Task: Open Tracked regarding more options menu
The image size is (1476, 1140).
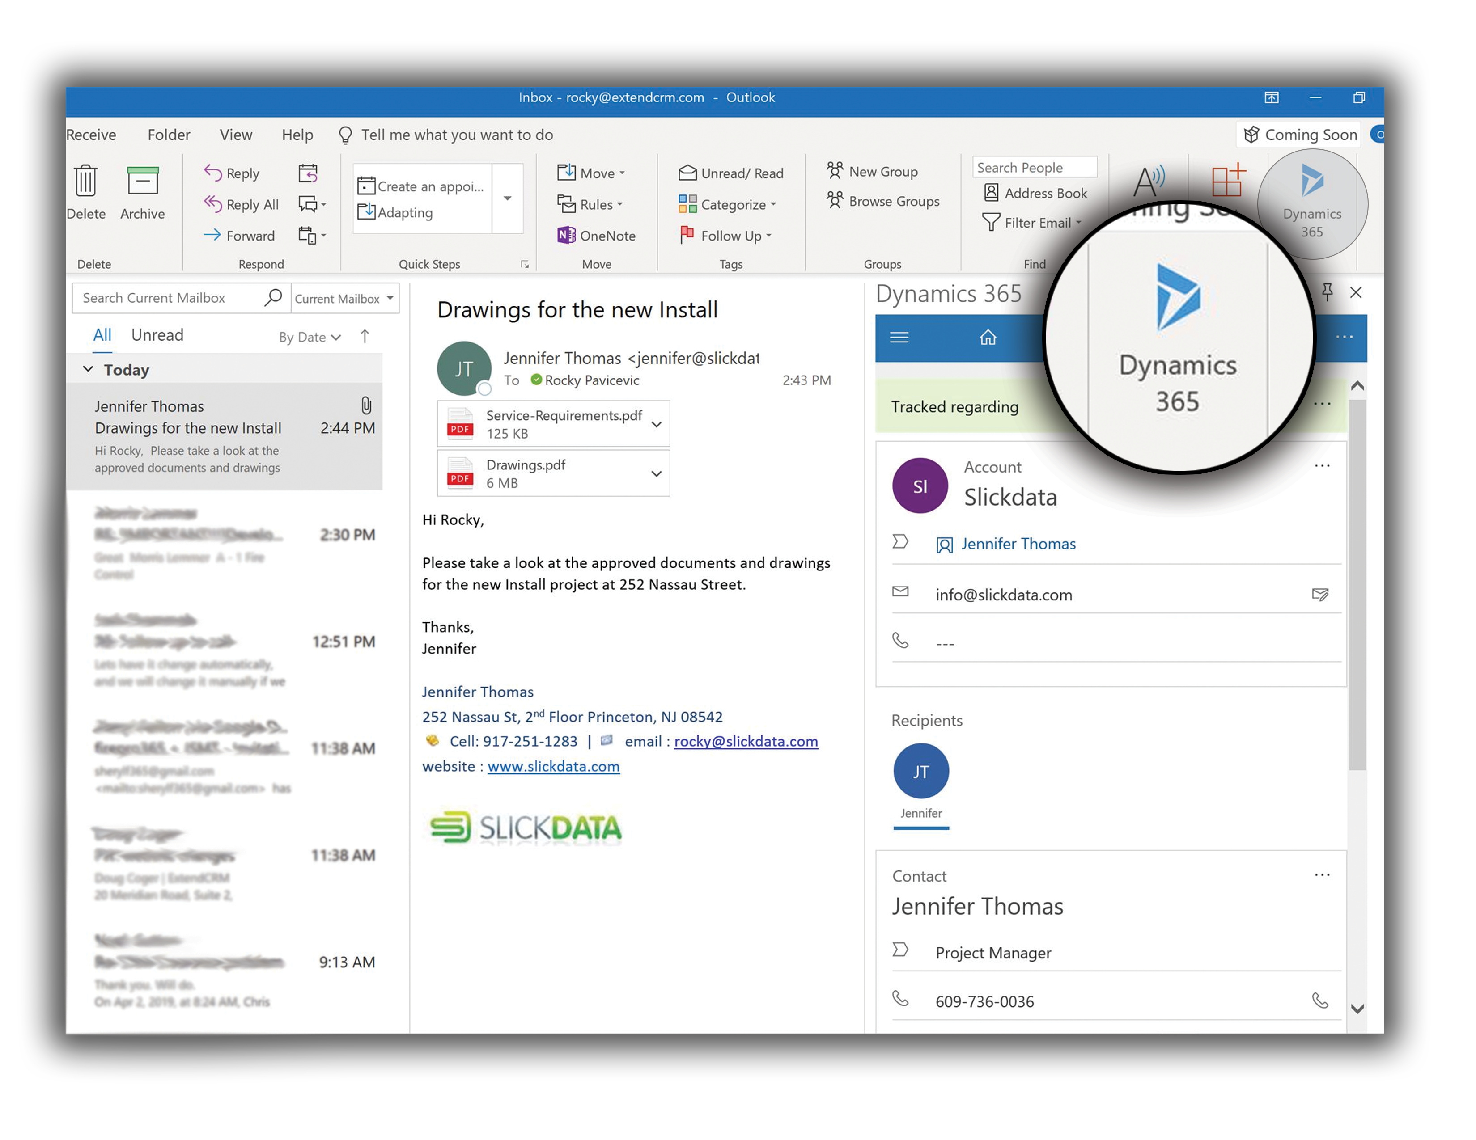Action: pos(1323,404)
